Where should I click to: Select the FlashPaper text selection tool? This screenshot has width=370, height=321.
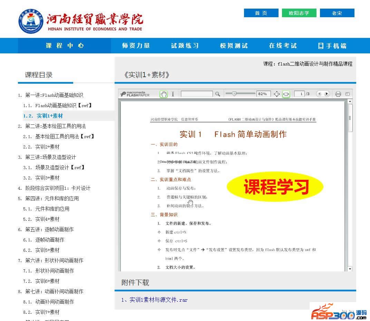[173, 94]
